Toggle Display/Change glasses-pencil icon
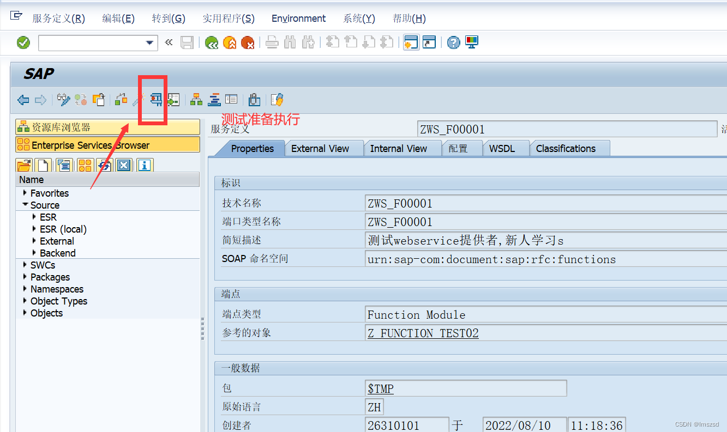The width and height of the screenshot is (727, 432). 64,100
